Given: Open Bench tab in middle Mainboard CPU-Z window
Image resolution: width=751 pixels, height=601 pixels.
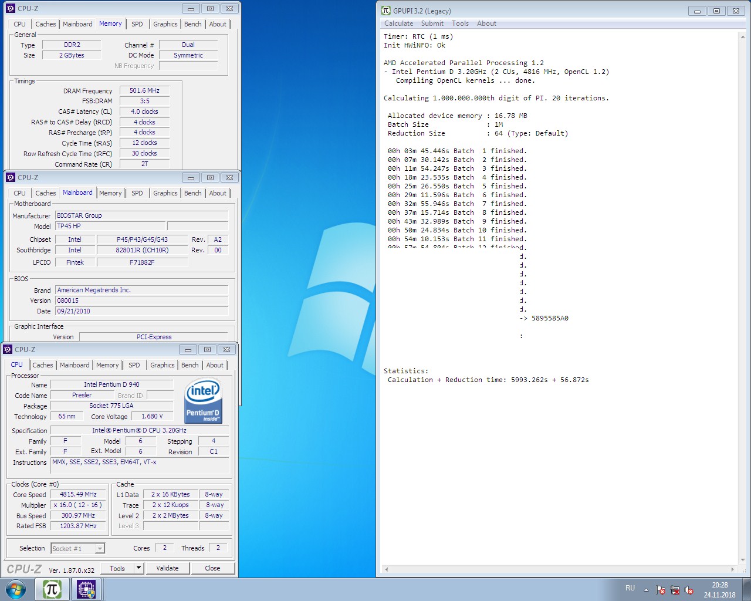Looking at the screenshot, I should click(193, 193).
